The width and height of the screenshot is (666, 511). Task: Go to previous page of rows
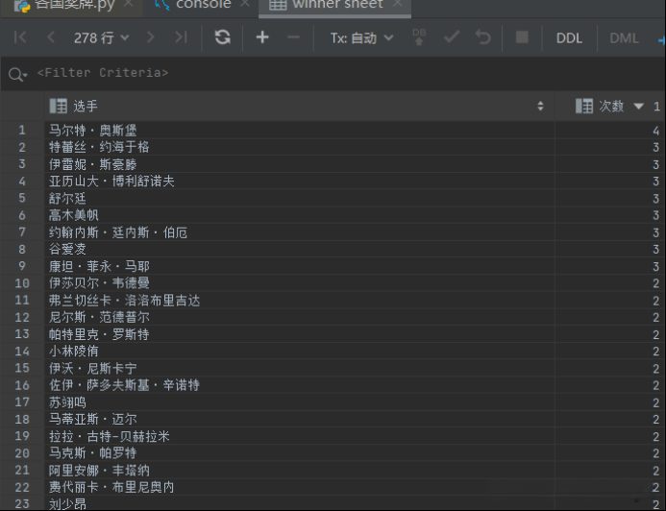51,37
